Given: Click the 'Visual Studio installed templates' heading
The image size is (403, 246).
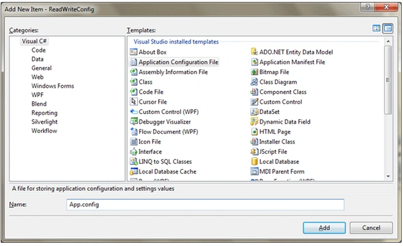Looking at the screenshot, I should pos(176,42).
